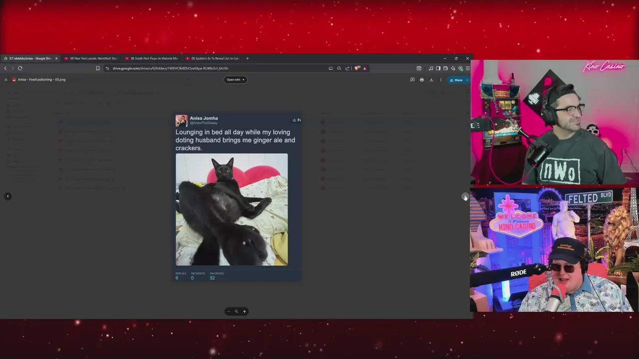Open the zoom magnifier icon in address bar
Image resolution: width=639 pixels, height=359 pixels.
(x=339, y=68)
